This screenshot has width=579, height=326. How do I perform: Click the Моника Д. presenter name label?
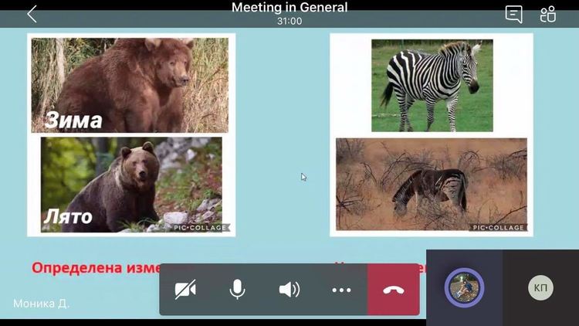[x=41, y=304]
